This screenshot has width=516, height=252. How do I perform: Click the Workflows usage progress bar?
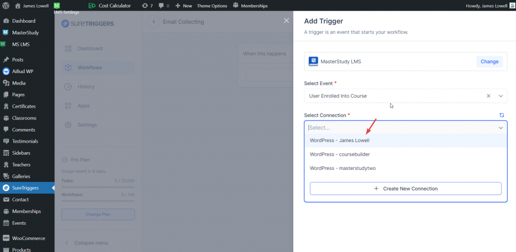98,201
